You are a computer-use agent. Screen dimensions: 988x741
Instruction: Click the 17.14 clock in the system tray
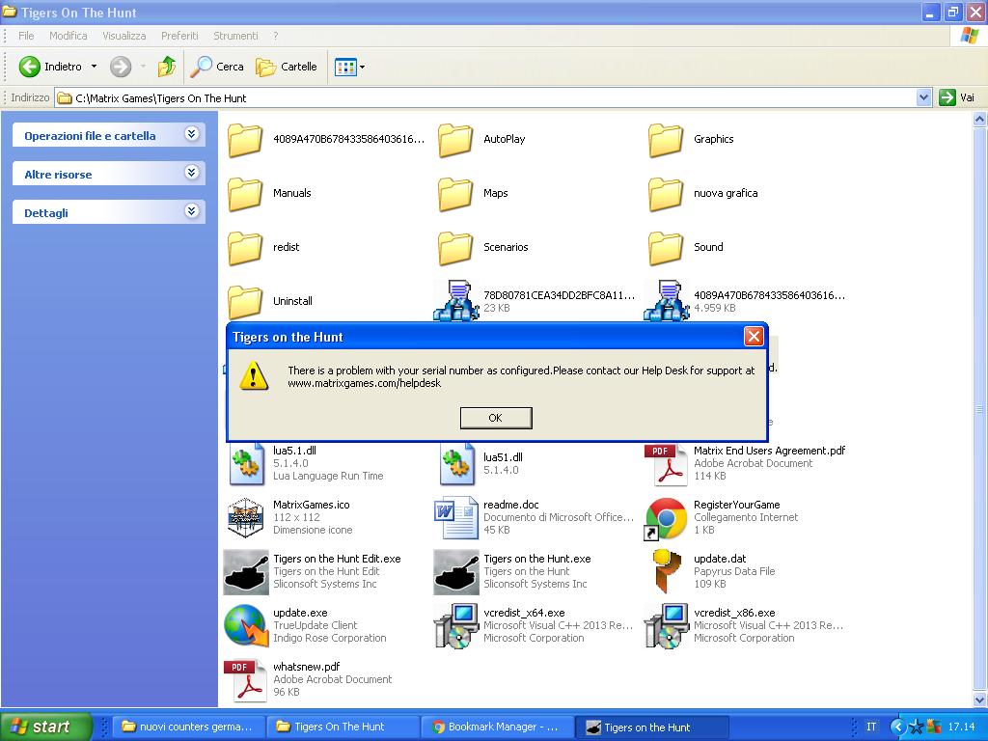(x=961, y=727)
